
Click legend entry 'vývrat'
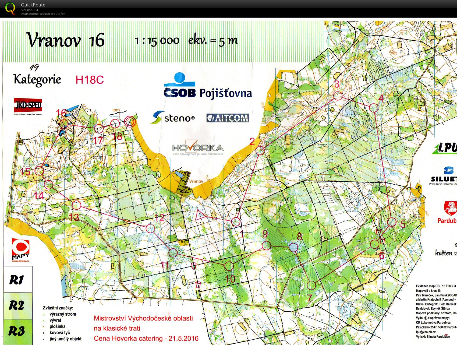[x=55, y=320]
